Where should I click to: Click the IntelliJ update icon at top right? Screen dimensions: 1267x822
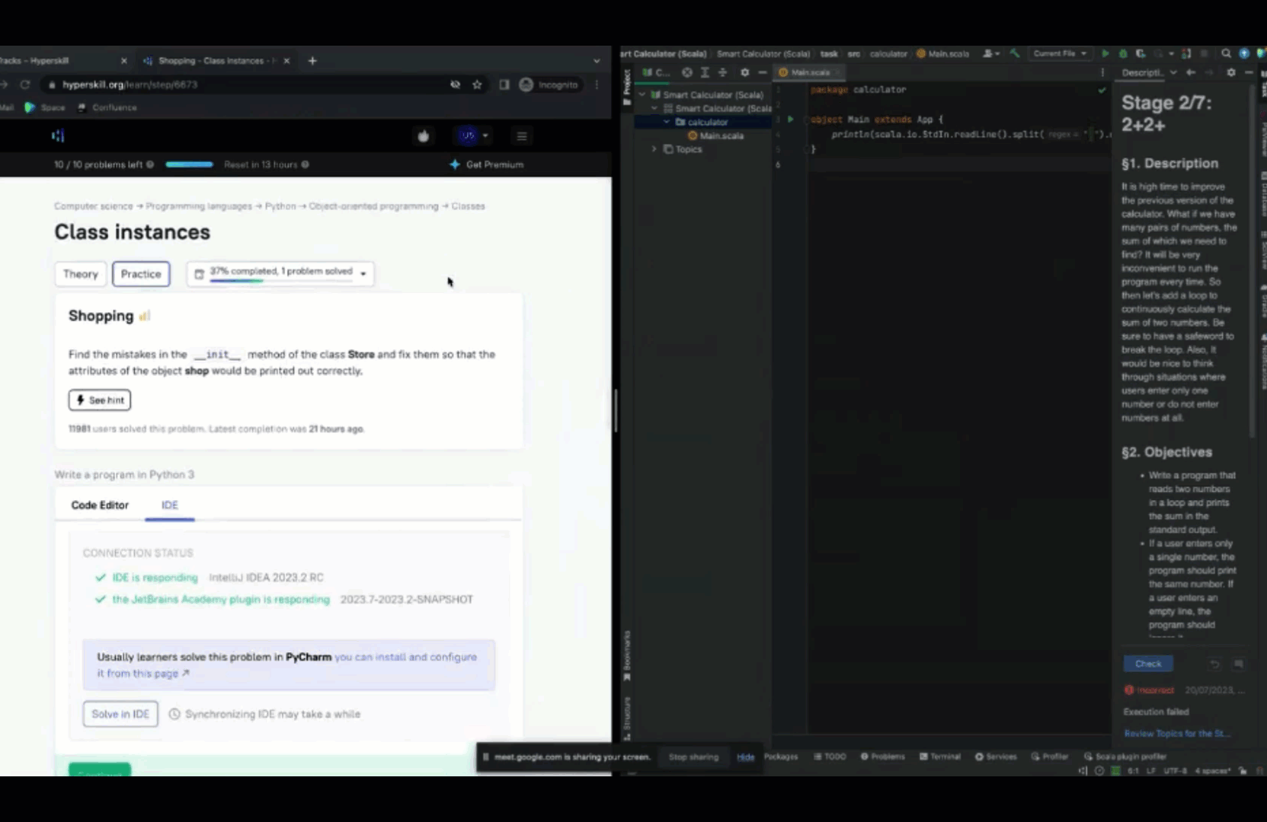(x=1244, y=54)
